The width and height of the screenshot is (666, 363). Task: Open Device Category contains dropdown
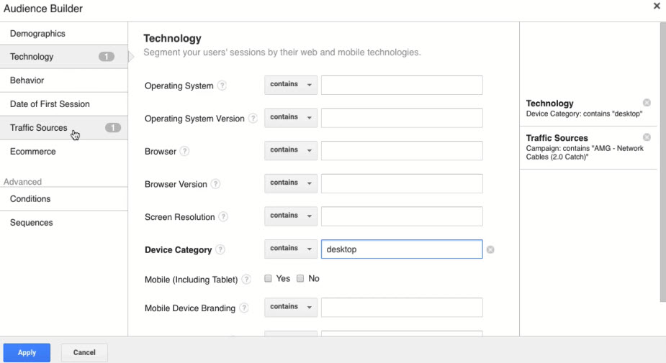(290, 249)
